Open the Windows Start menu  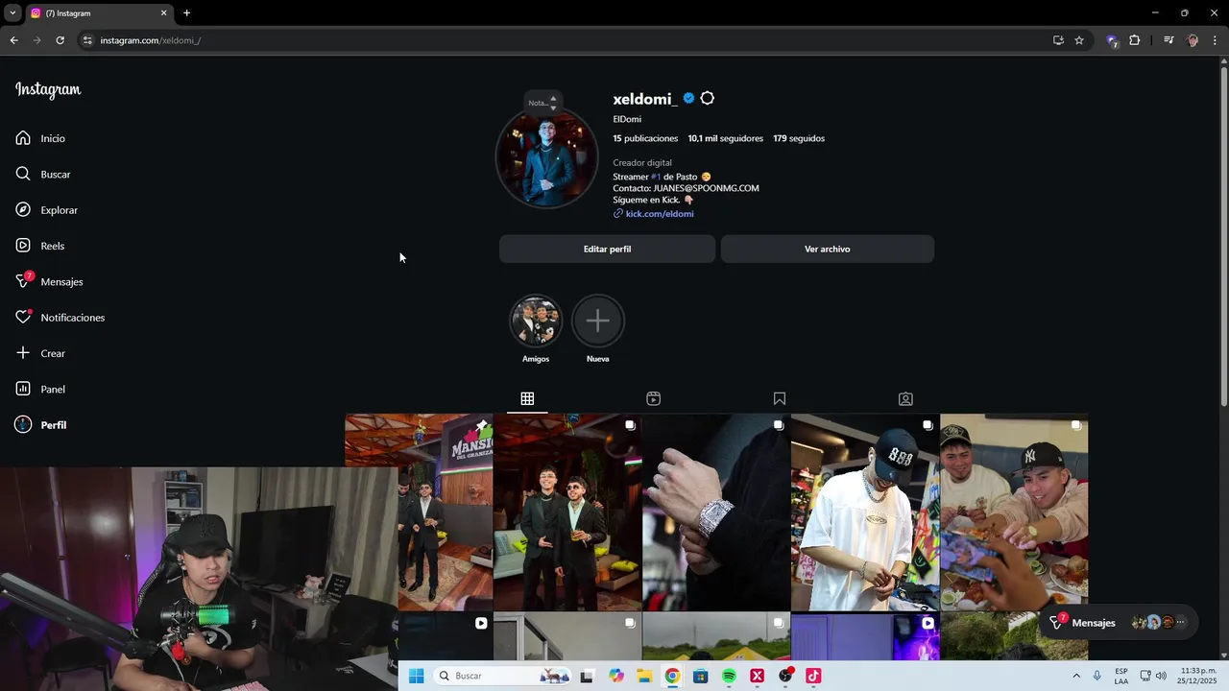tap(416, 676)
